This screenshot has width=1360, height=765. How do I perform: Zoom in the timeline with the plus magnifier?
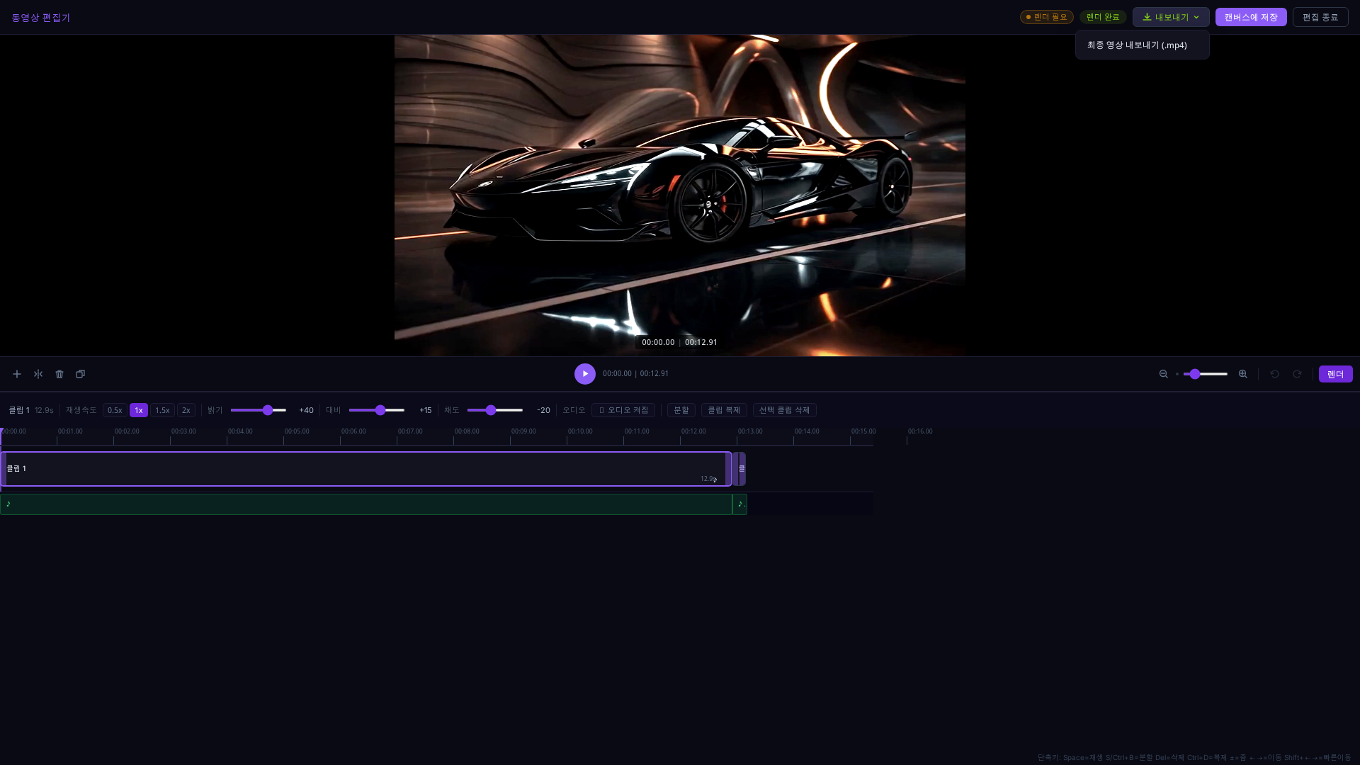click(x=1243, y=374)
